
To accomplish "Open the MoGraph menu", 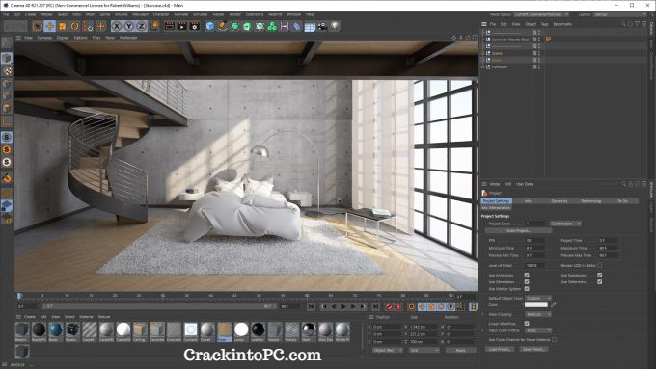I will click(140, 14).
